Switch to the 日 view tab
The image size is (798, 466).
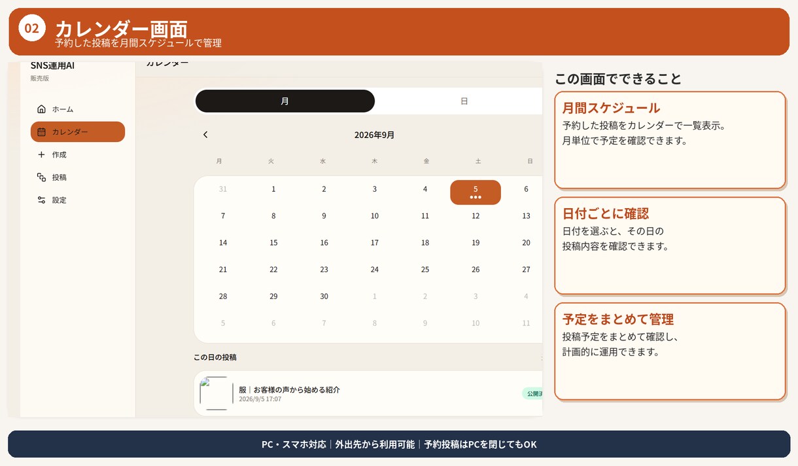pos(464,101)
